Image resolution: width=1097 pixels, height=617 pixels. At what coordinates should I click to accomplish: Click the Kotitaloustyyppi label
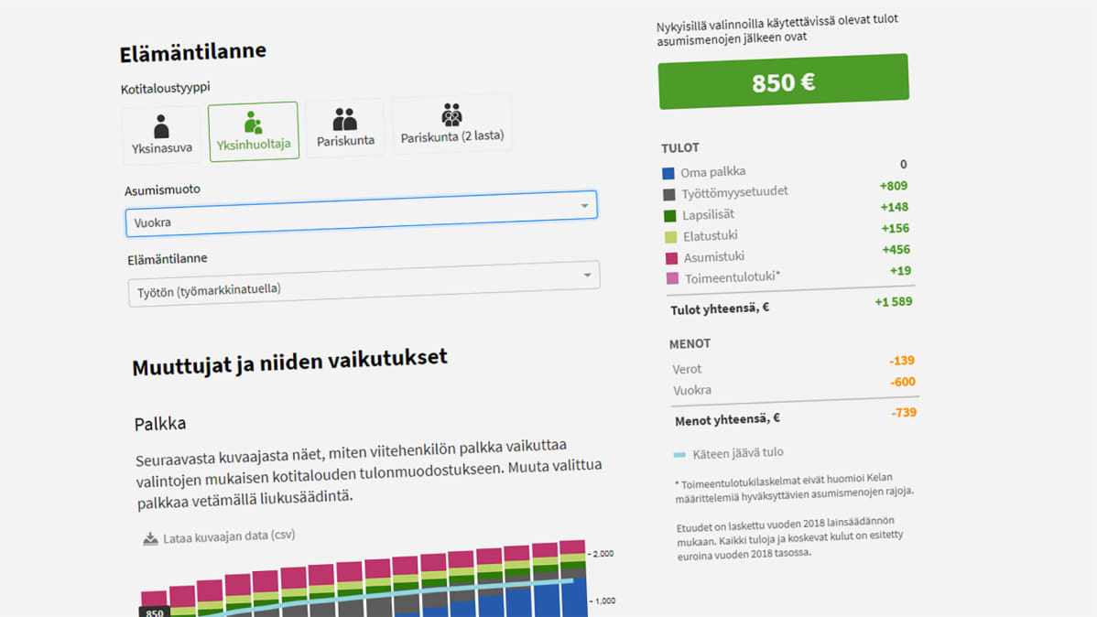(165, 88)
